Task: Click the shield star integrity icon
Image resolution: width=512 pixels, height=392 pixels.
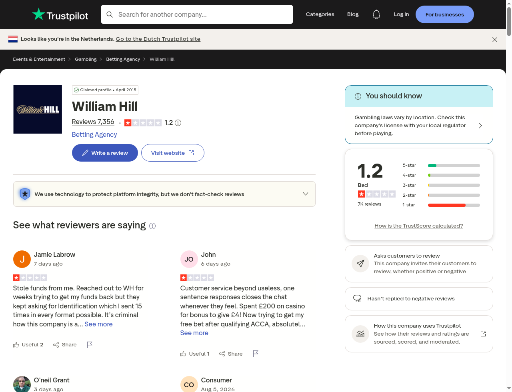Action: click(x=25, y=194)
